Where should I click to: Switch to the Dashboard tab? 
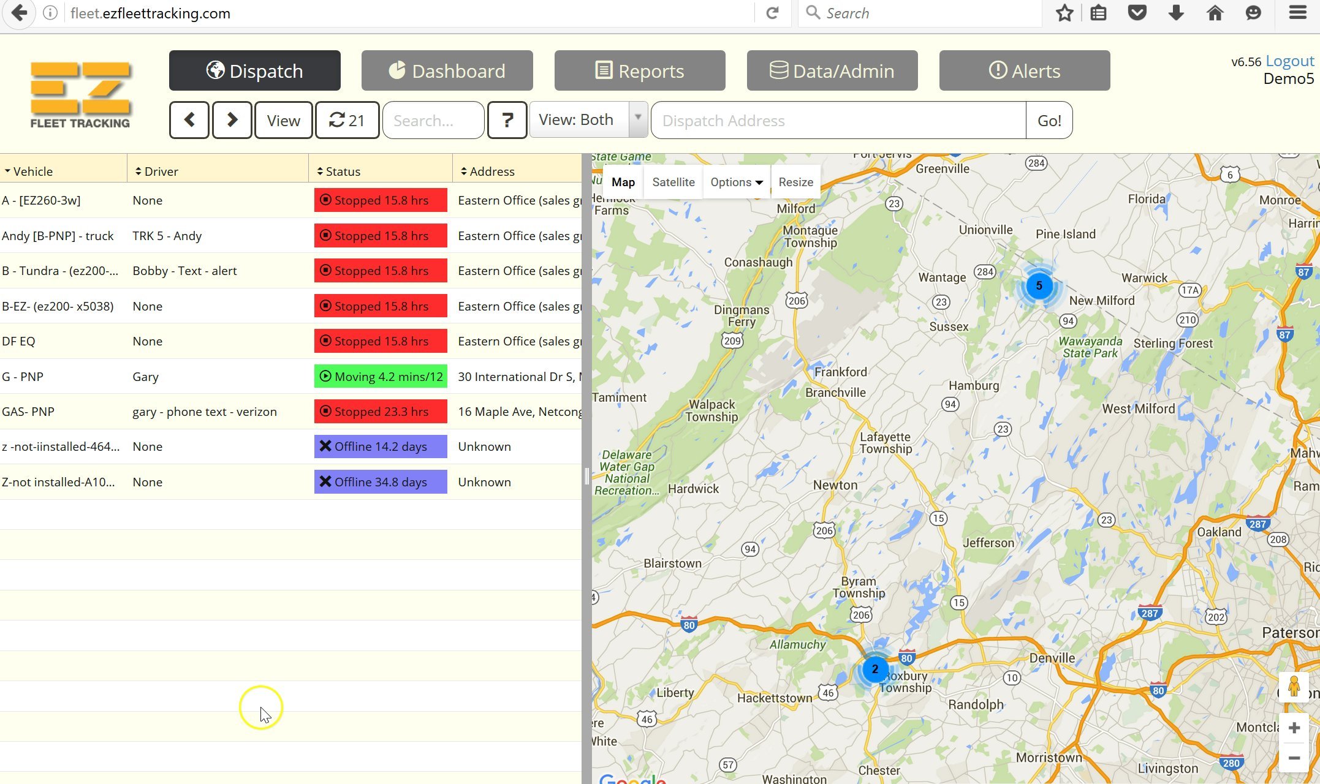click(x=447, y=70)
